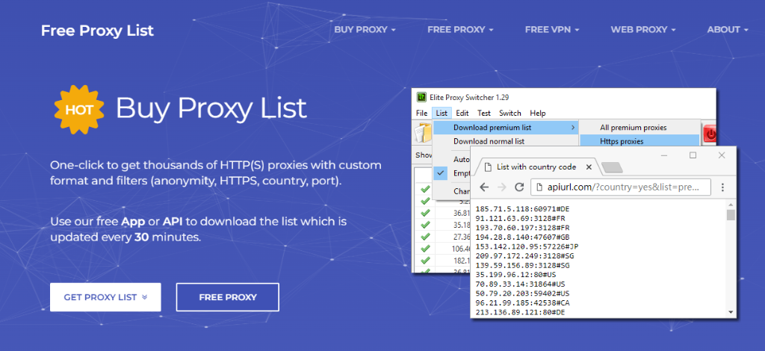Viewport: 765px width, 351px height.
Task: Open the WEB PROXY dropdown menu
Action: (x=643, y=30)
